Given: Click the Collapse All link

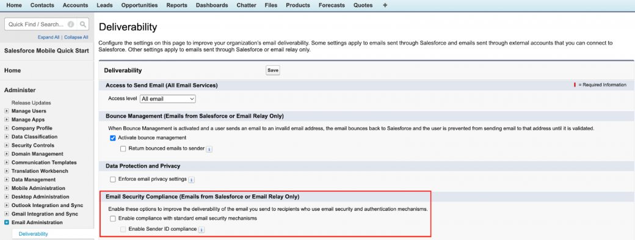Looking at the screenshot, I should [76, 37].
